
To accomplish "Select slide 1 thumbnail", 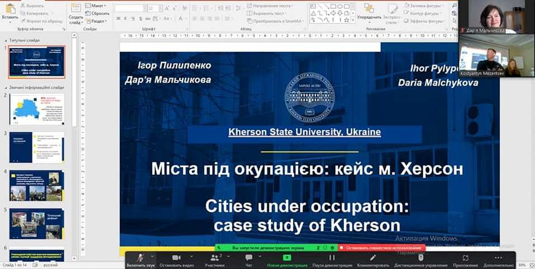I will pyautogui.click(x=37, y=62).
